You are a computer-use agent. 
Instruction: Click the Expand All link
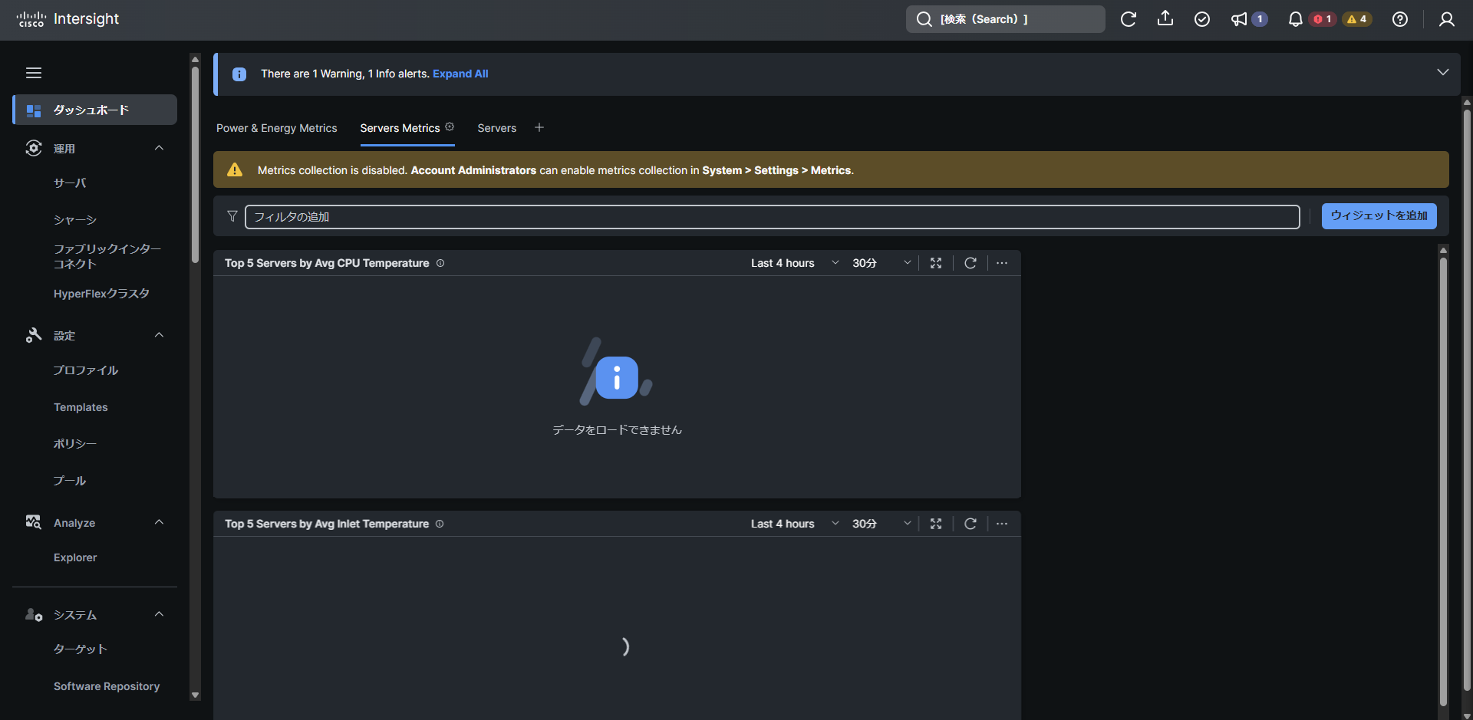[x=460, y=74]
